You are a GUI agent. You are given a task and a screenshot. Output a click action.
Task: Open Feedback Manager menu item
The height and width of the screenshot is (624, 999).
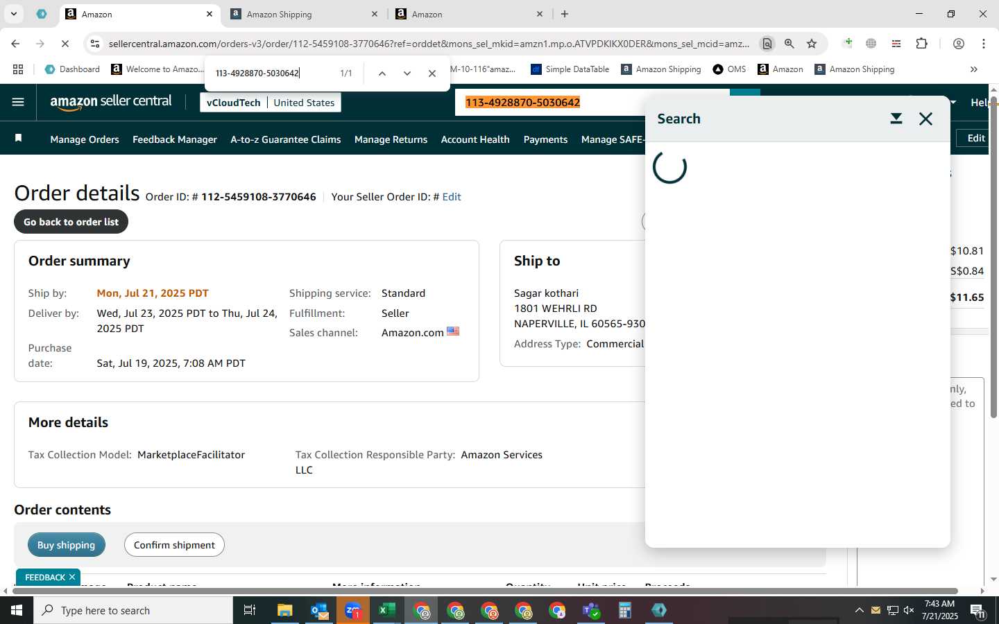(175, 139)
